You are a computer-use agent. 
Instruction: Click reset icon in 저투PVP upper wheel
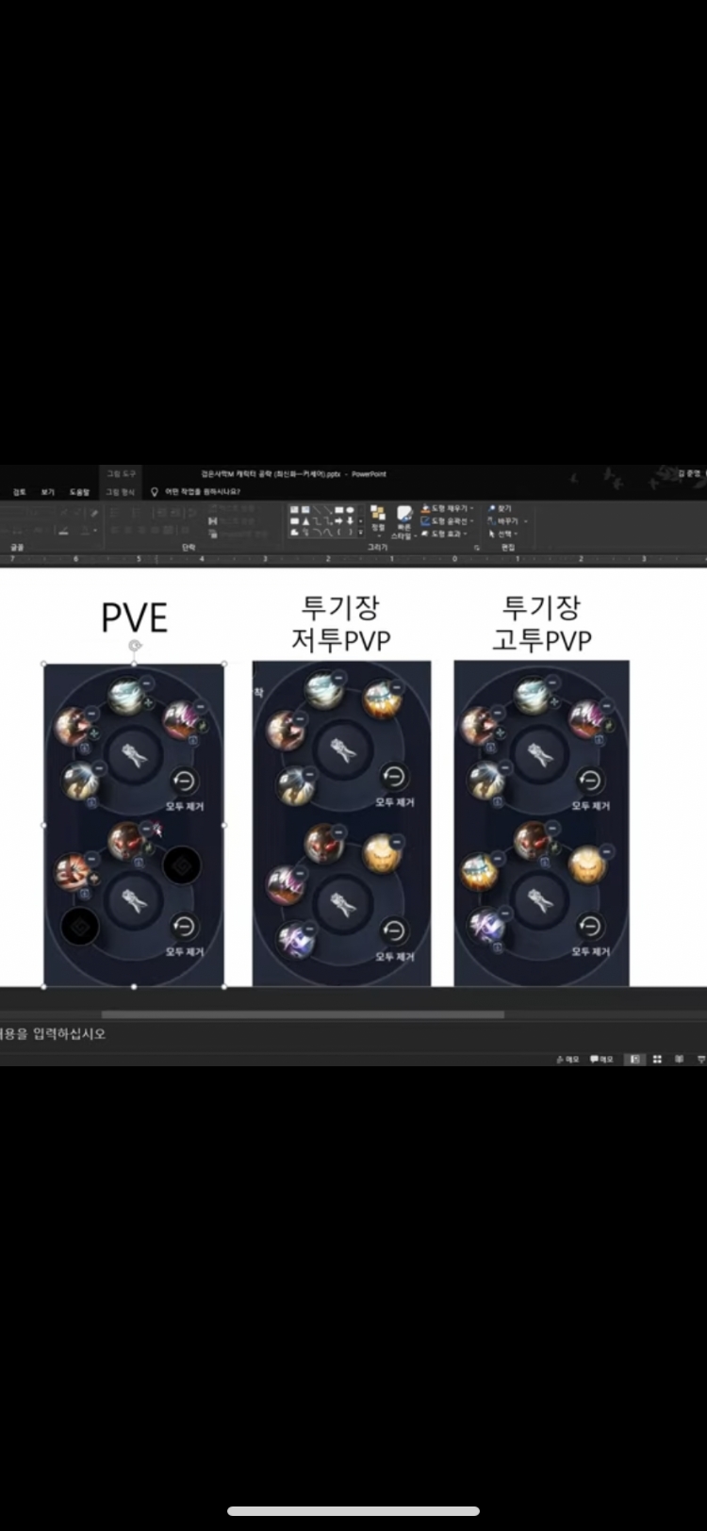tap(394, 777)
